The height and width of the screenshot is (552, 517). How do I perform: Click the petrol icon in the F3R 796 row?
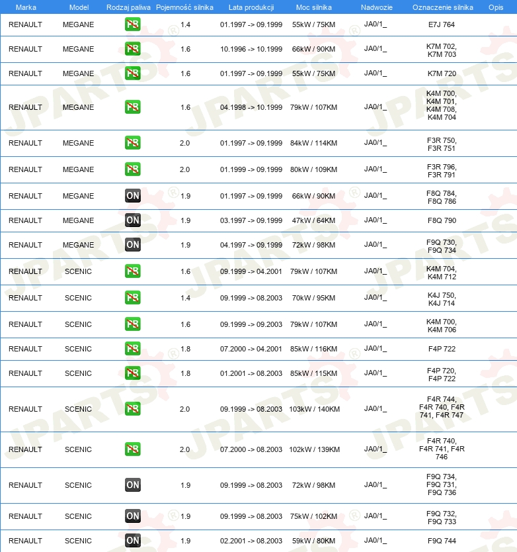click(x=133, y=169)
